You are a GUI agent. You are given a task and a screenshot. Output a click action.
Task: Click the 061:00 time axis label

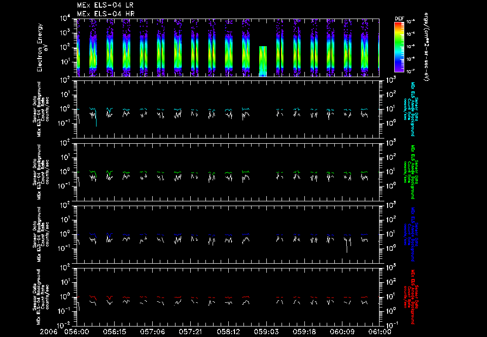(x=379, y=332)
